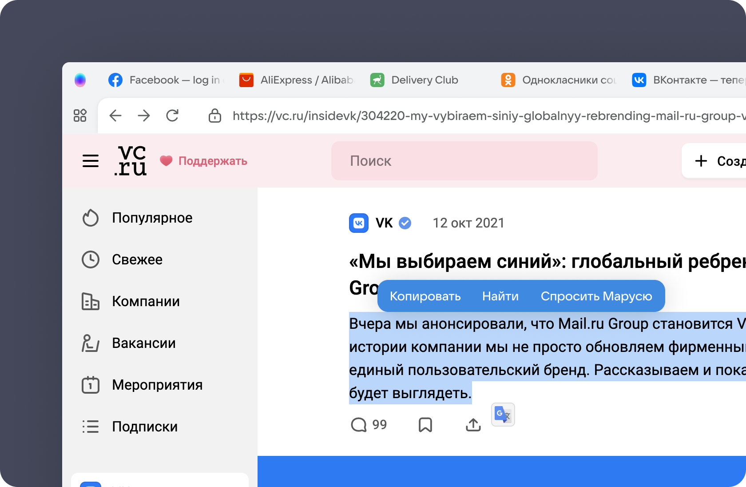Click the calendar icon for Мероприятия
Screen dimensions: 746x487
(91, 385)
